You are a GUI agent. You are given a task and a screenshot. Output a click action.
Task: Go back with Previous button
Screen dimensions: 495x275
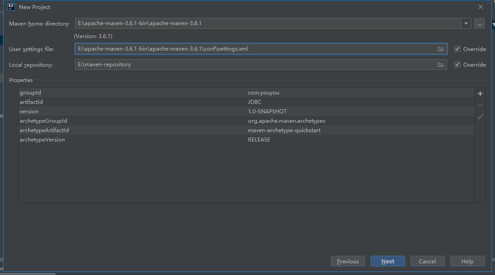(x=348, y=262)
